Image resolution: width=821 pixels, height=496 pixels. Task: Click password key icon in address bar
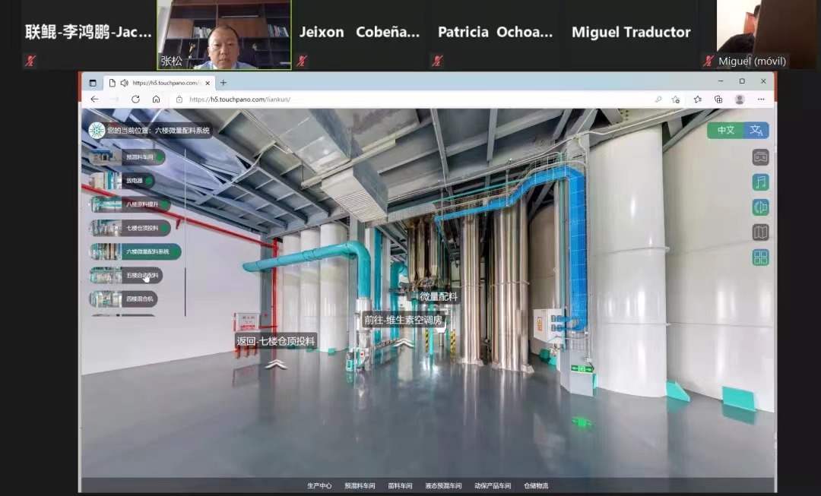click(658, 100)
